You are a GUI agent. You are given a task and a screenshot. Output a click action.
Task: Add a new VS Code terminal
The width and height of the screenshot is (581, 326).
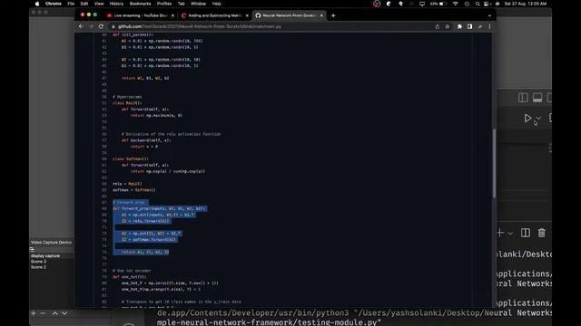click(x=500, y=233)
